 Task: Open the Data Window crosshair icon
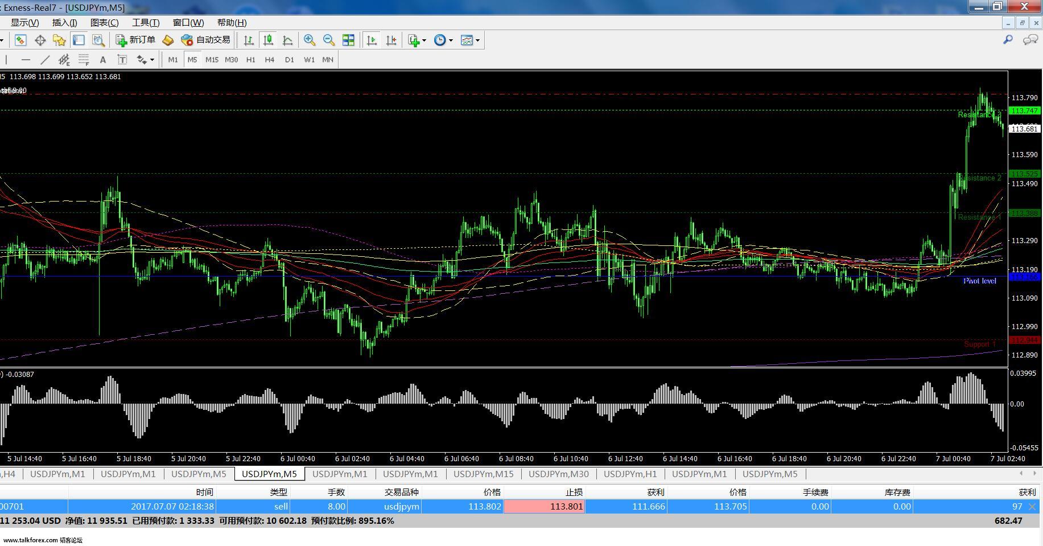(x=40, y=40)
